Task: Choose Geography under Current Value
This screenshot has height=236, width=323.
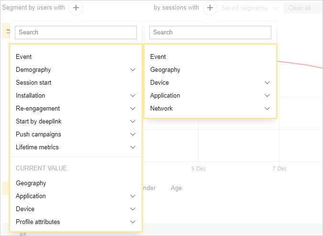Action: pos(31,183)
